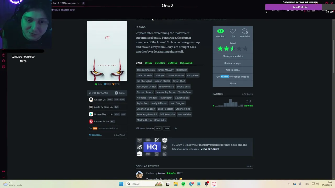Open Jessica Chastain cast page
335x188 pixels.
click(x=146, y=70)
